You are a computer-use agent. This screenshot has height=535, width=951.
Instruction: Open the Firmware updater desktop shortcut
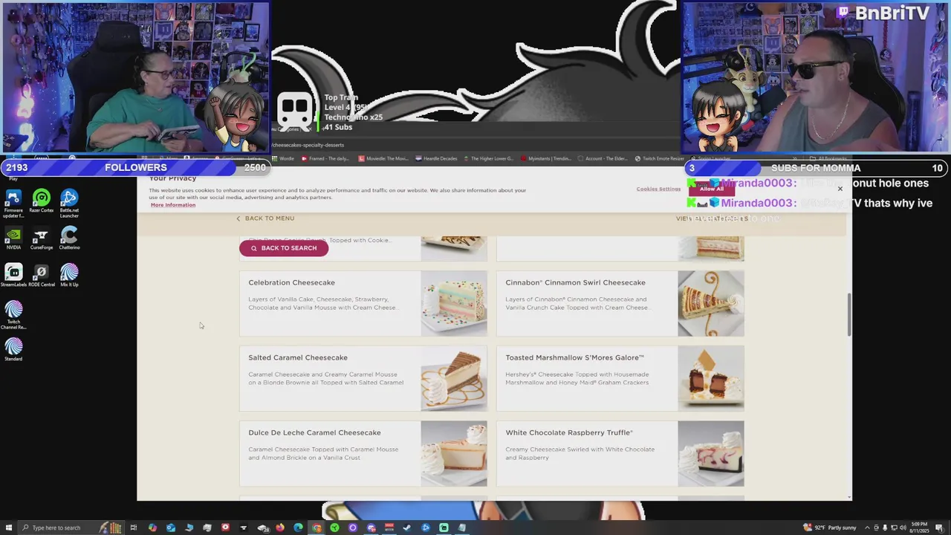pyautogui.click(x=13, y=203)
